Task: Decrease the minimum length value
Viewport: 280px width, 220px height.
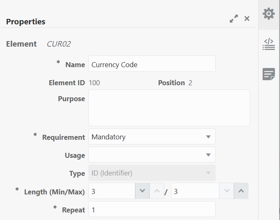Action: (142, 191)
